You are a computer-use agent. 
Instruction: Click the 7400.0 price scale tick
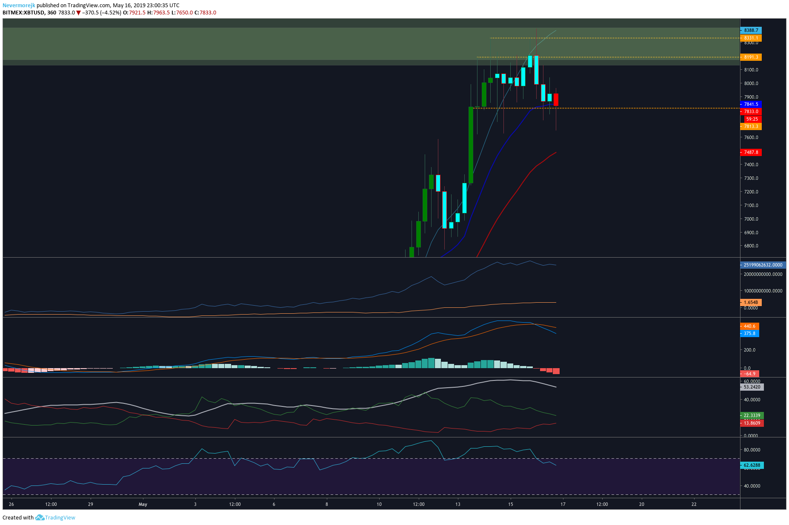point(751,165)
